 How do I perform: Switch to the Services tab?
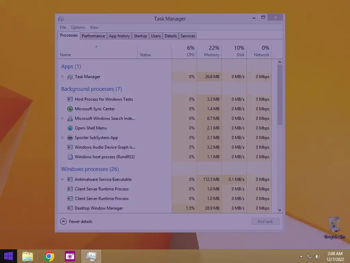pyautogui.click(x=188, y=36)
